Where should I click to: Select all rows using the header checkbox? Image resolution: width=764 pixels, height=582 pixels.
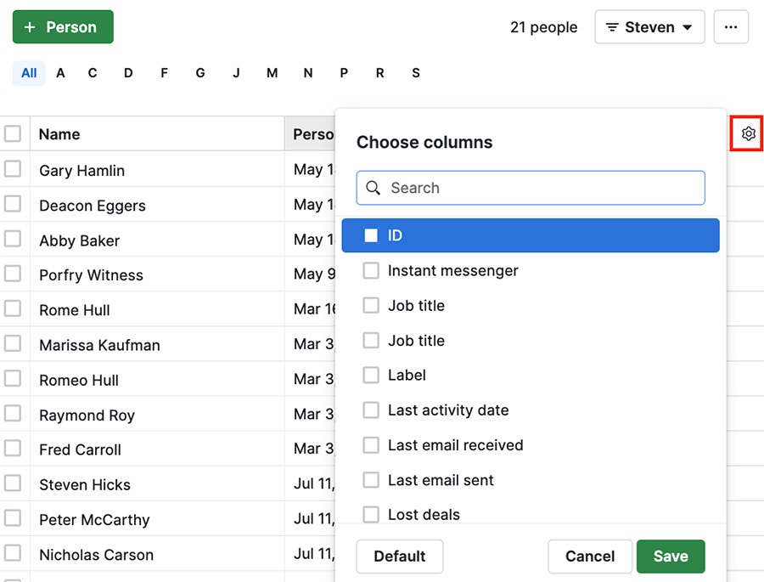click(13, 133)
